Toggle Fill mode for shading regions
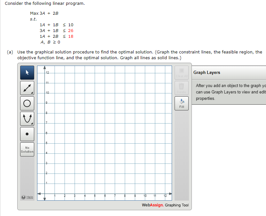The image size is (266, 216). pos(182,104)
